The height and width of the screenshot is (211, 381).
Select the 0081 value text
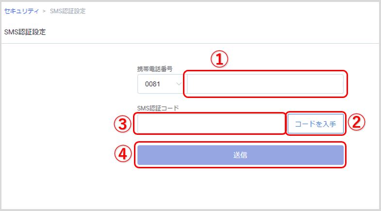pyautogui.click(x=152, y=84)
